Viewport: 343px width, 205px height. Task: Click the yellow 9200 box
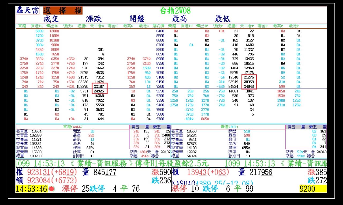pos(313,189)
